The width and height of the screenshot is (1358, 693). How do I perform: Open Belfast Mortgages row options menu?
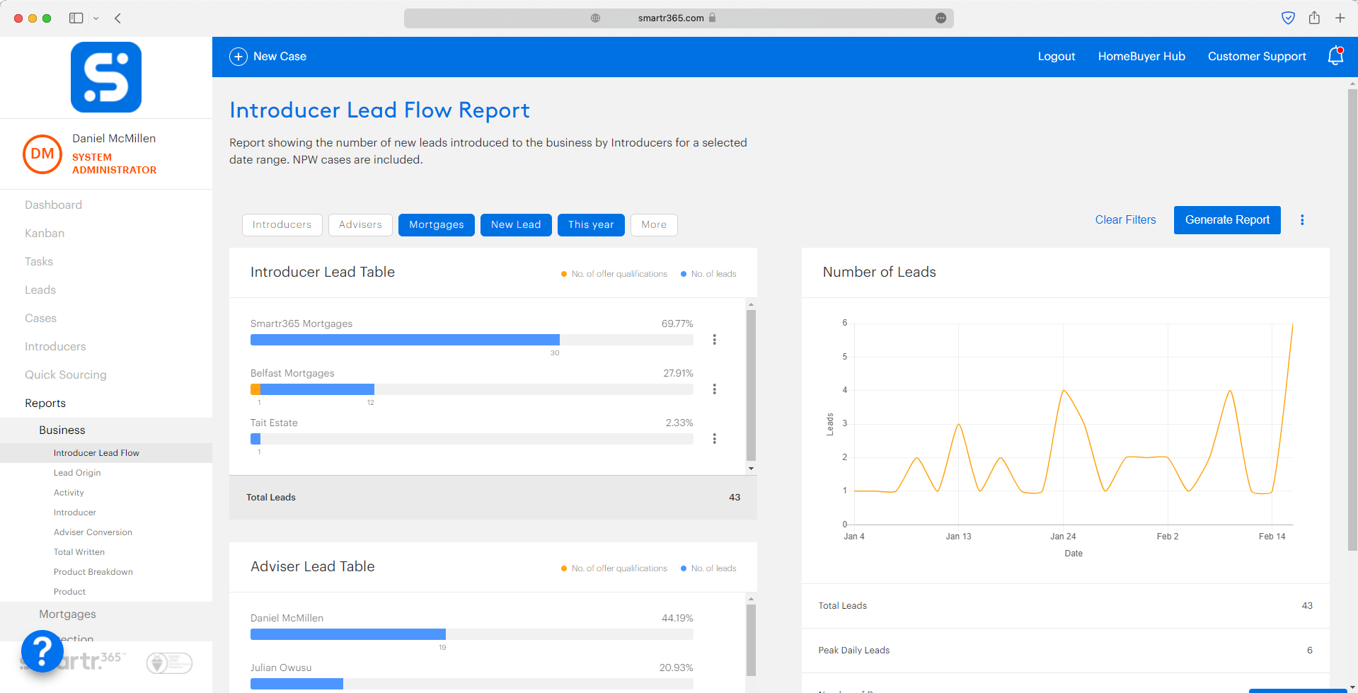click(x=715, y=389)
